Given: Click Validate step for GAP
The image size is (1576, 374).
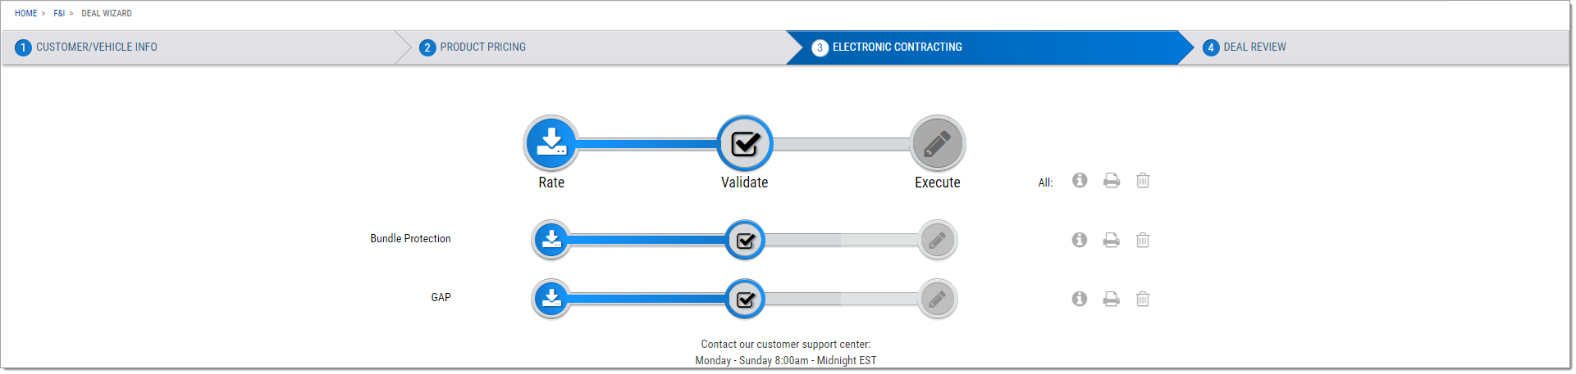Looking at the screenshot, I should click(x=745, y=300).
